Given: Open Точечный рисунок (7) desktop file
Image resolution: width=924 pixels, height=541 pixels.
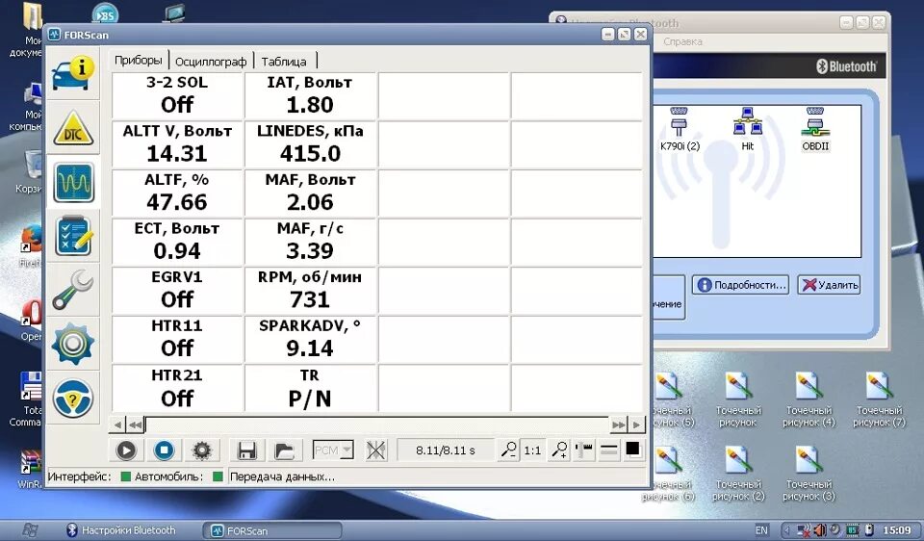Looking at the screenshot, I should coord(879,399).
